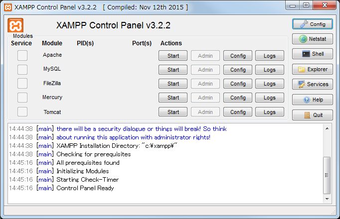Click the 'Port(s)' column header
The height and width of the screenshot is (219, 340).
[x=142, y=43]
